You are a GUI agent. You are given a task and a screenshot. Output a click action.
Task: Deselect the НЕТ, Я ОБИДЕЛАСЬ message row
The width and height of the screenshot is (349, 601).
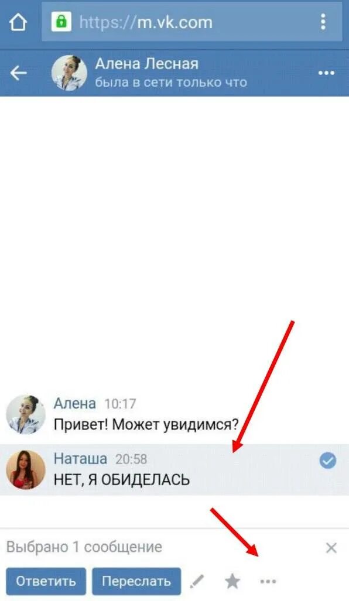pyautogui.click(x=174, y=469)
